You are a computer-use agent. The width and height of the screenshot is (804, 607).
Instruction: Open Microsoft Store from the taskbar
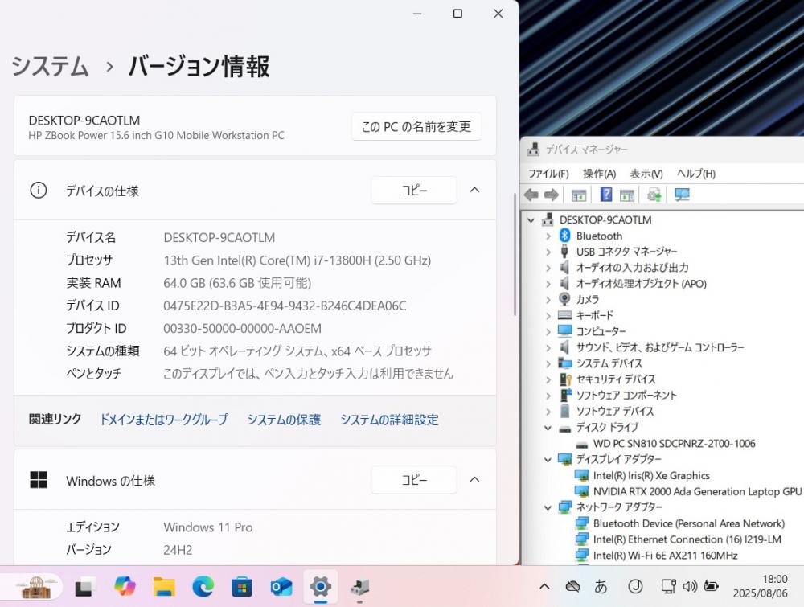pyautogui.click(x=242, y=586)
